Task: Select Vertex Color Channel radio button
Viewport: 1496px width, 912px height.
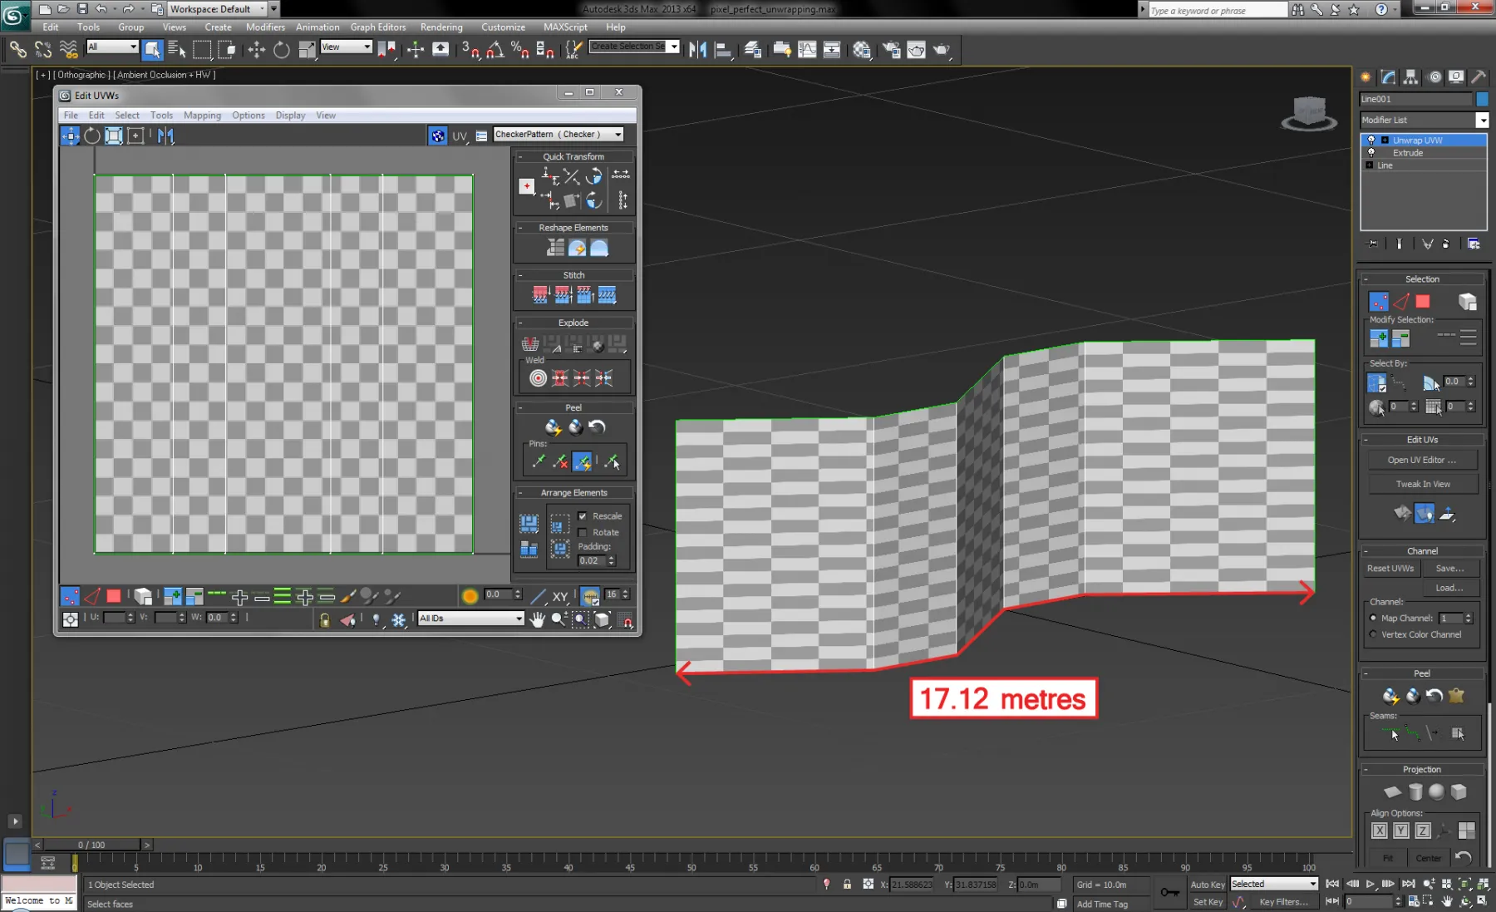Action: 1373,634
